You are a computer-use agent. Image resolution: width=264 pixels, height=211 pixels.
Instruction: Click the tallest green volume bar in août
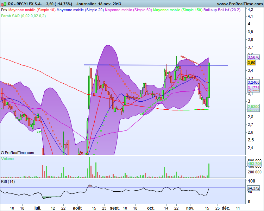89,167
